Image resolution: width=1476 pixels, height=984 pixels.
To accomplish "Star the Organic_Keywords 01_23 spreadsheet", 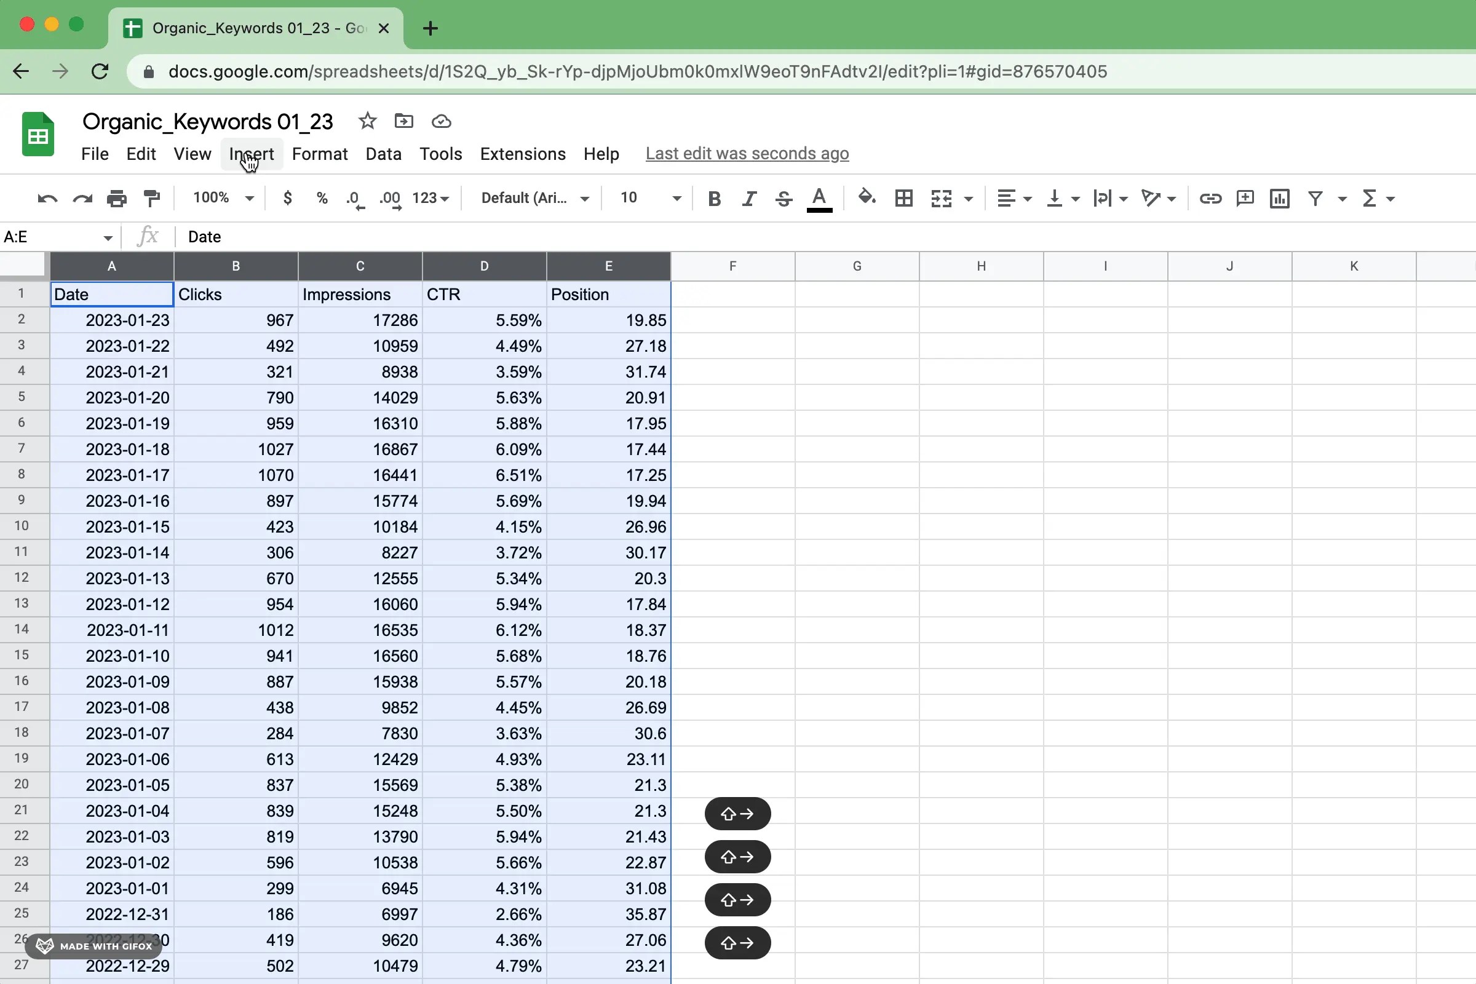I will (367, 121).
